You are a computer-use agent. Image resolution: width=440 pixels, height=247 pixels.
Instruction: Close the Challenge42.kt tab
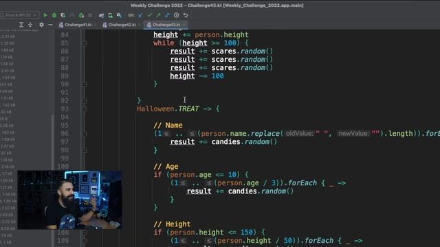point(140,25)
